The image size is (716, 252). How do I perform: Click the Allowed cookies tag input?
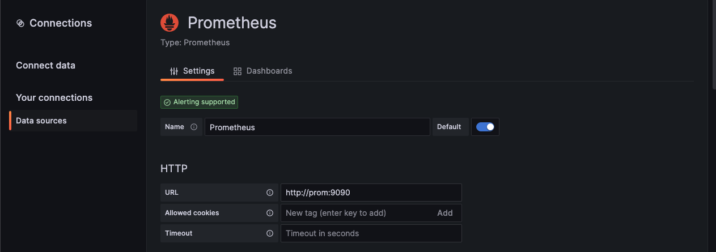[357, 213]
